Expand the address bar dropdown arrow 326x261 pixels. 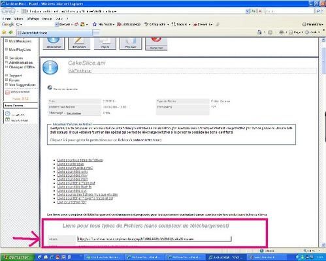coord(248,11)
